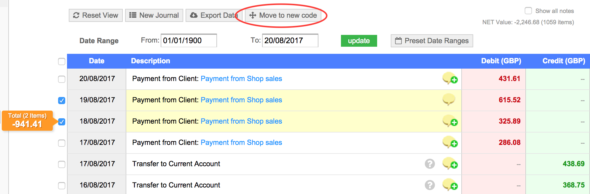The height and width of the screenshot is (194, 590).
Task: Enable the Show all notes checkbox
Action: click(528, 11)
